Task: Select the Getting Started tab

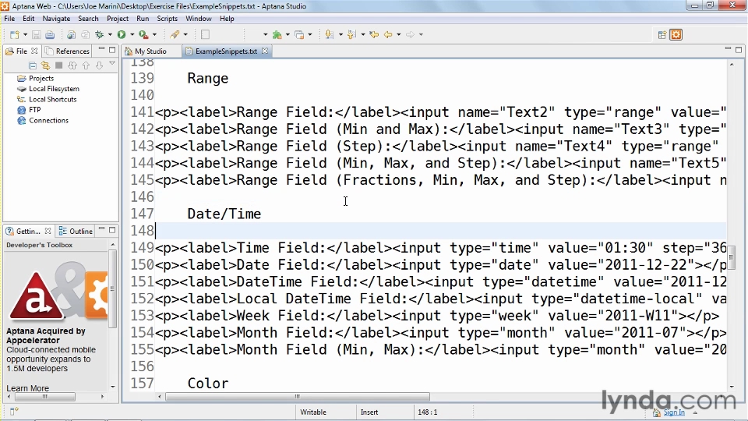Action: click(28, 231)
